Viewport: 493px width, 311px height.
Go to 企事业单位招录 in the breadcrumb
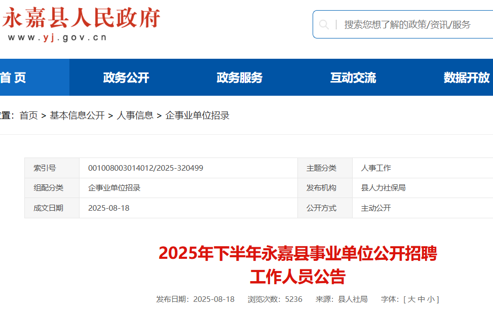pyautogui.click(x=198, y=115)
